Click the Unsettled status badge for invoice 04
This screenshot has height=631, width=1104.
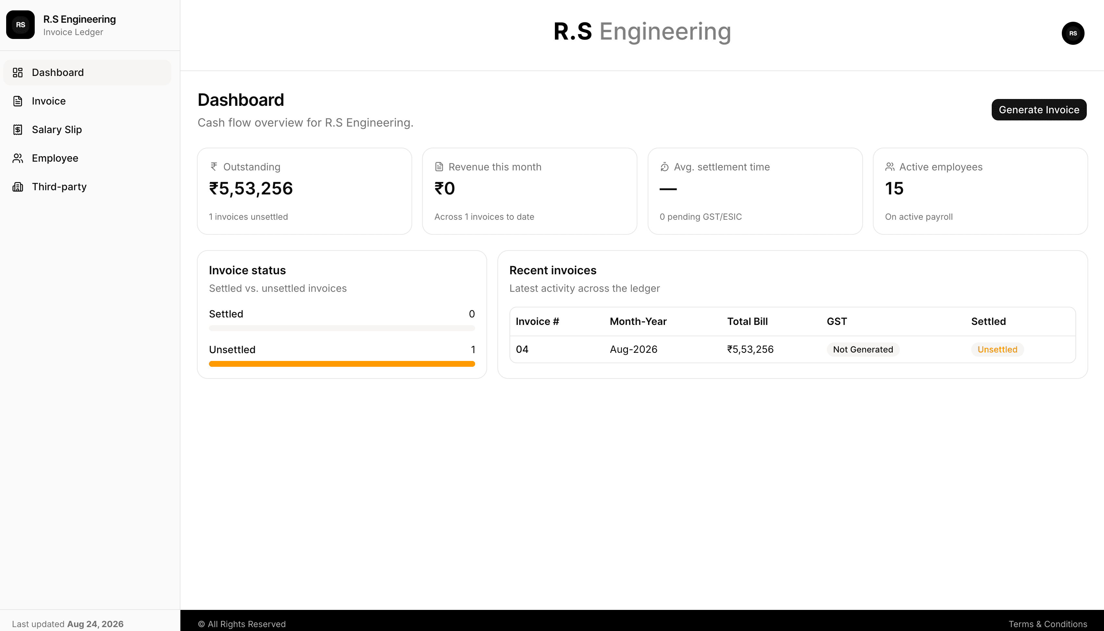click(x=997, y=349)
